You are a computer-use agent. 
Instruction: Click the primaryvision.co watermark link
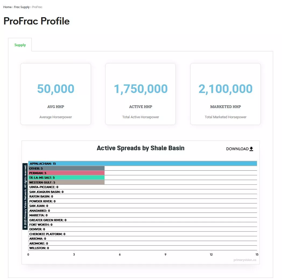click(245, 260)
